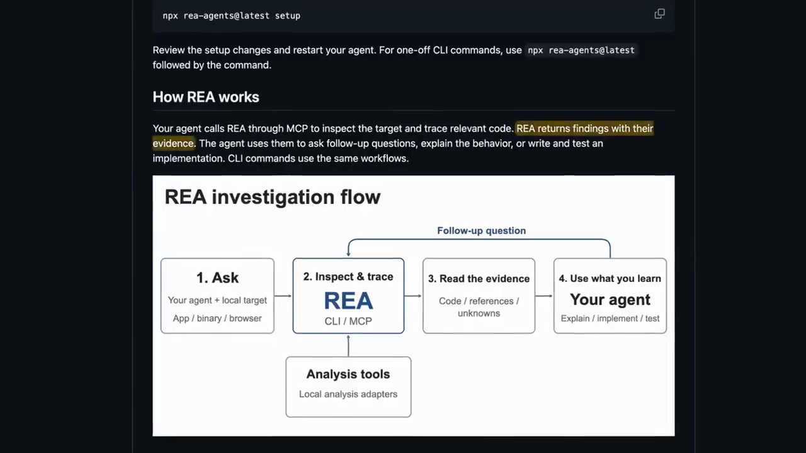Click the large blue 'REA' diagram text
This screenshot has width=806, height=453.
click(x=348, y=301)
